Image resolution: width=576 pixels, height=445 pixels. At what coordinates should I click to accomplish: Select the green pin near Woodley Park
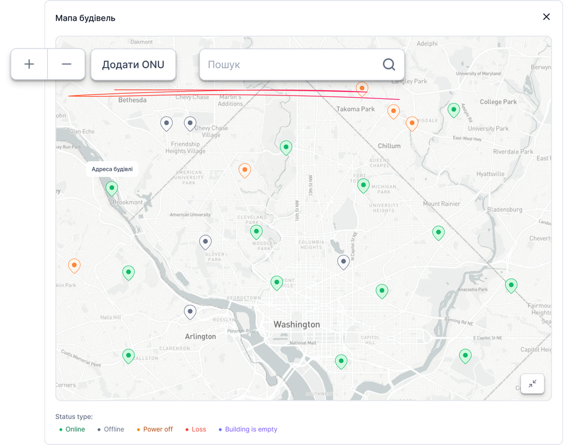(x=256, y=231)
